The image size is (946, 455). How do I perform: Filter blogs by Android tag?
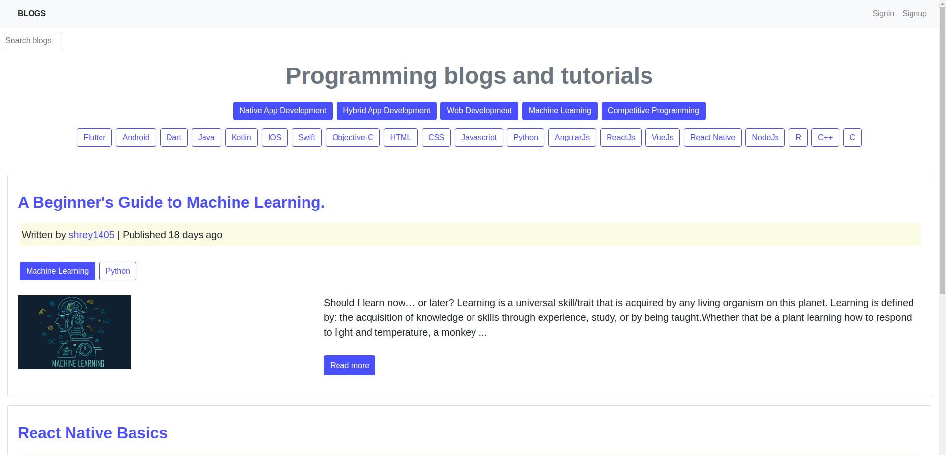pyautogui.click(x=136, y=138)
